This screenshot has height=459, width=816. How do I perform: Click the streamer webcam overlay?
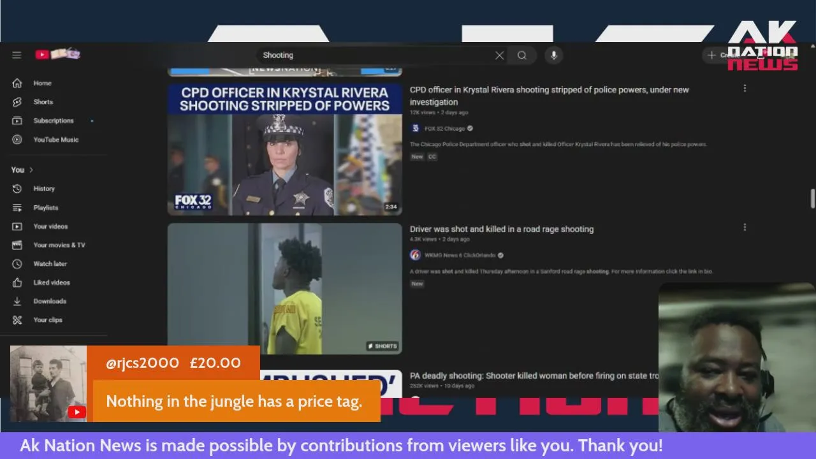[737, 358]
